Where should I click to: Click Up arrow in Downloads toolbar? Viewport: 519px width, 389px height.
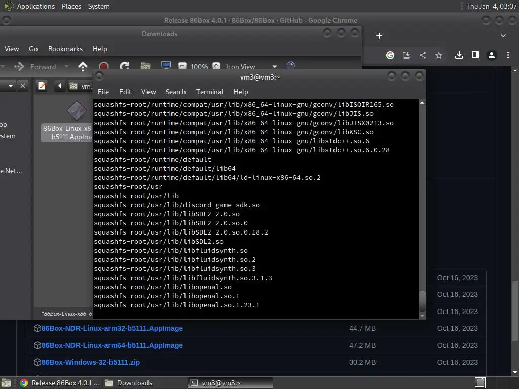click(x=83, y=66)
